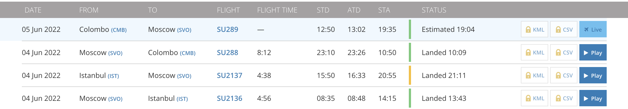Open flight number SU2136 link
Image resolution: width=628 pixels, height=109 pixels.
[x=229, y=98]
